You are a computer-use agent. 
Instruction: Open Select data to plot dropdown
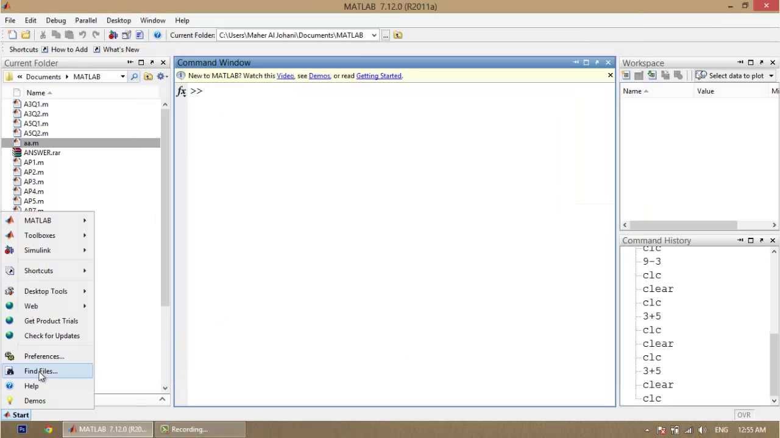pos(734,75)
